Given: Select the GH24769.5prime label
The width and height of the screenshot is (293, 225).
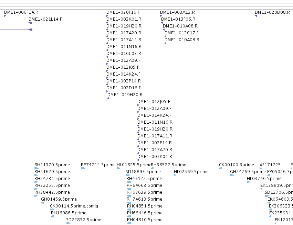Looking at the screenshot, I should (248, 172).
